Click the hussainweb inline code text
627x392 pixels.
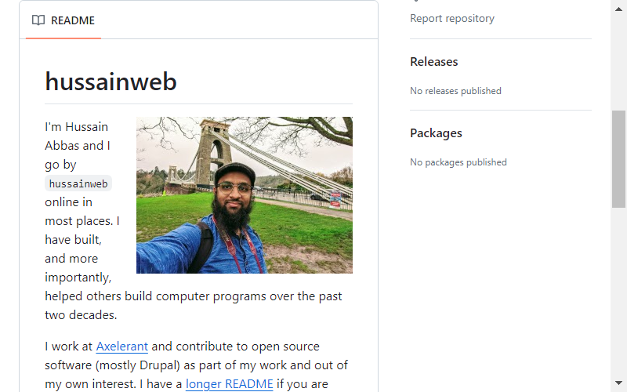click(x=78, y=183)
